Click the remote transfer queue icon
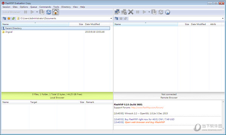 154,12
